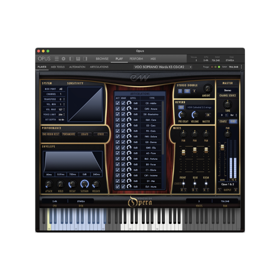
Task: Uncheck Act checkbox for D0 - Bravissimo
Action: coord(118,114)
